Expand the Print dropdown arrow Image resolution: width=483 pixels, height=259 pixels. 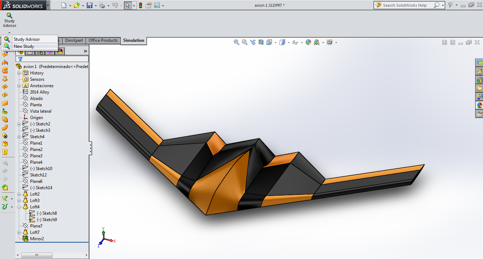[108, 6]
